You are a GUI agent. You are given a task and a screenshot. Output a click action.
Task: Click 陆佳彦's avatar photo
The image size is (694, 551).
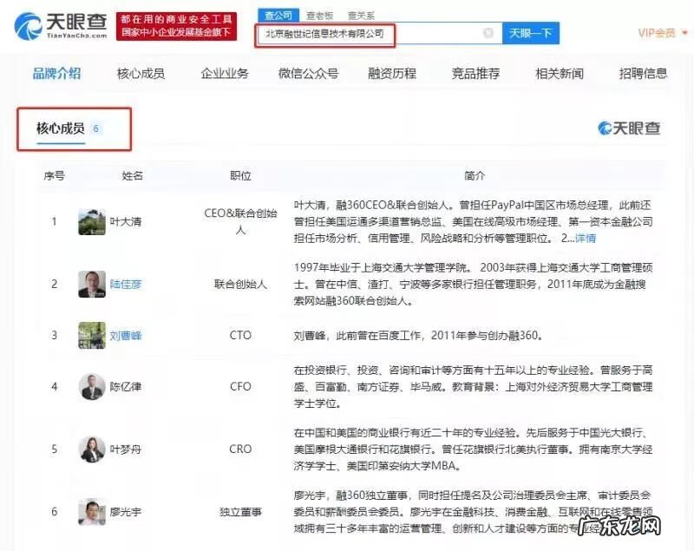tap(92, 284)
